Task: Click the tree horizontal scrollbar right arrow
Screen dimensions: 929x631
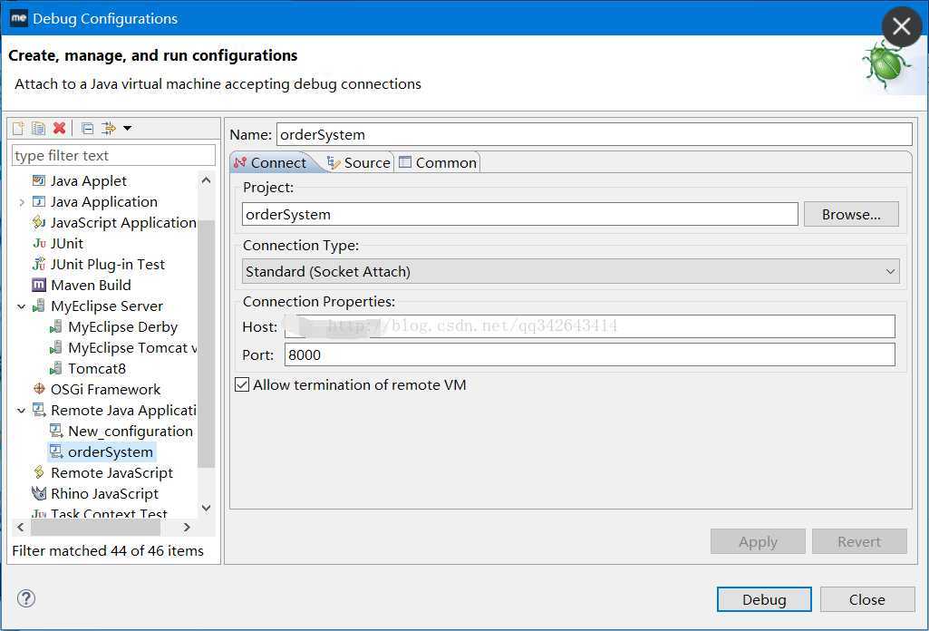Action: [187, 527]
